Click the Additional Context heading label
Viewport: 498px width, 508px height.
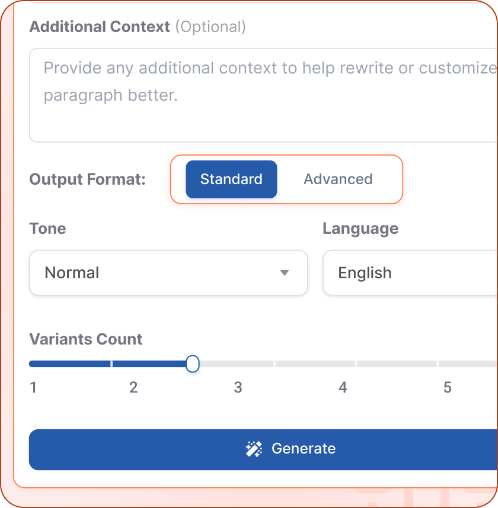pos(99,27)
